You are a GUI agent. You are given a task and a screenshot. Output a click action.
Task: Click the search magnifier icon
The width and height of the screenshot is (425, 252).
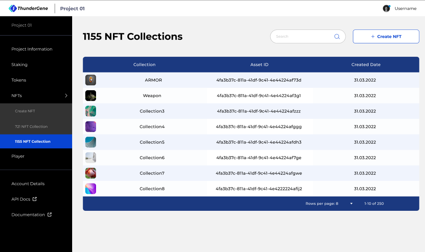pos(337,36)
